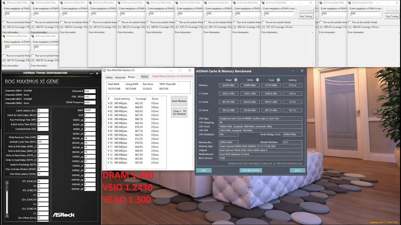Click the Close Memtest button

click(179, 101)
